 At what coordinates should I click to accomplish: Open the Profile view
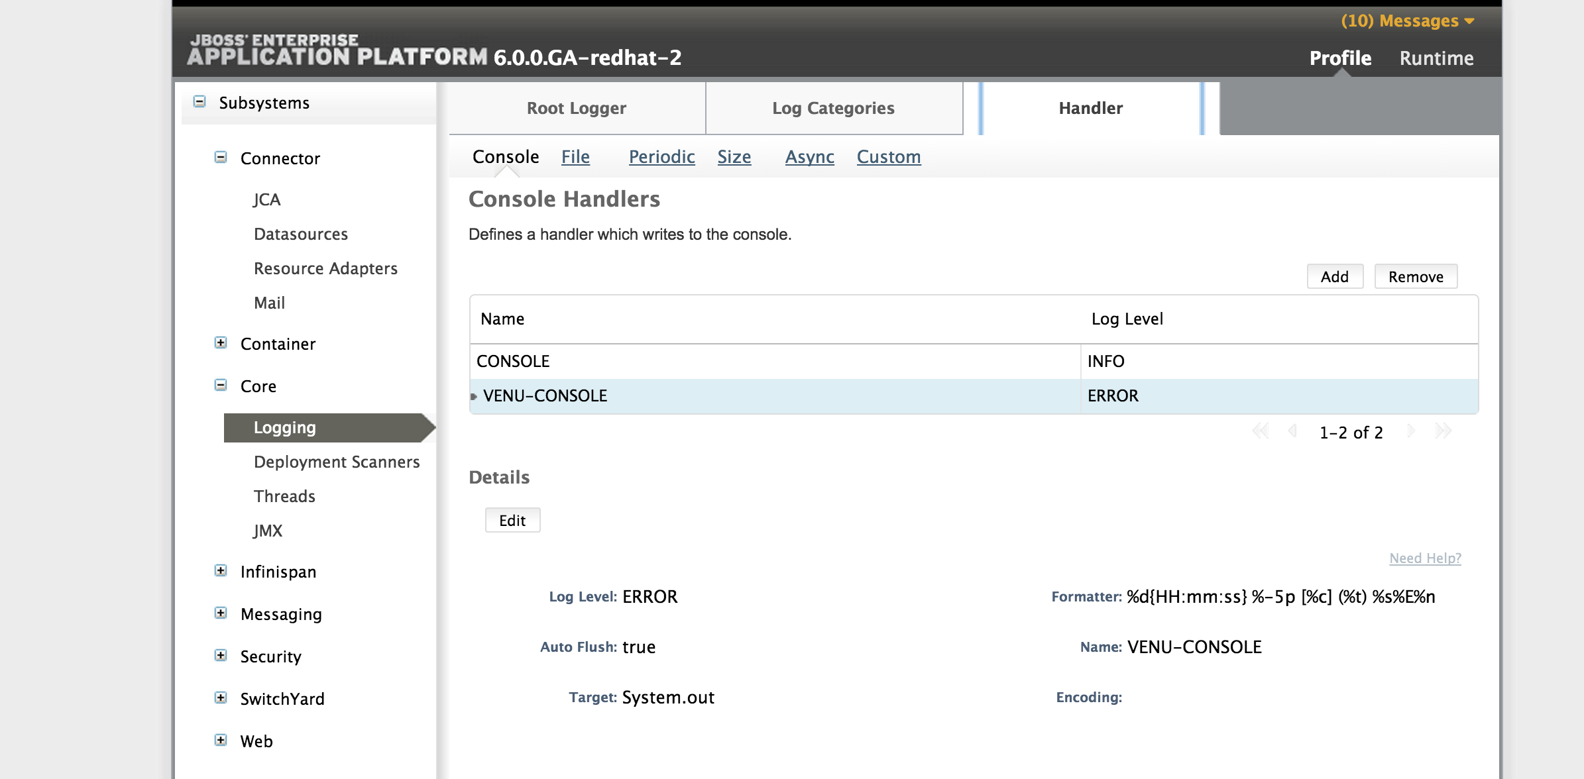(1340, 58)
